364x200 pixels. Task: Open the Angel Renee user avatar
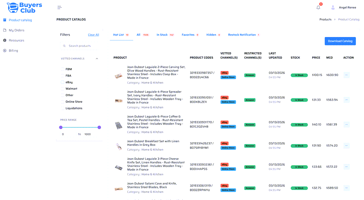point(333,7)
